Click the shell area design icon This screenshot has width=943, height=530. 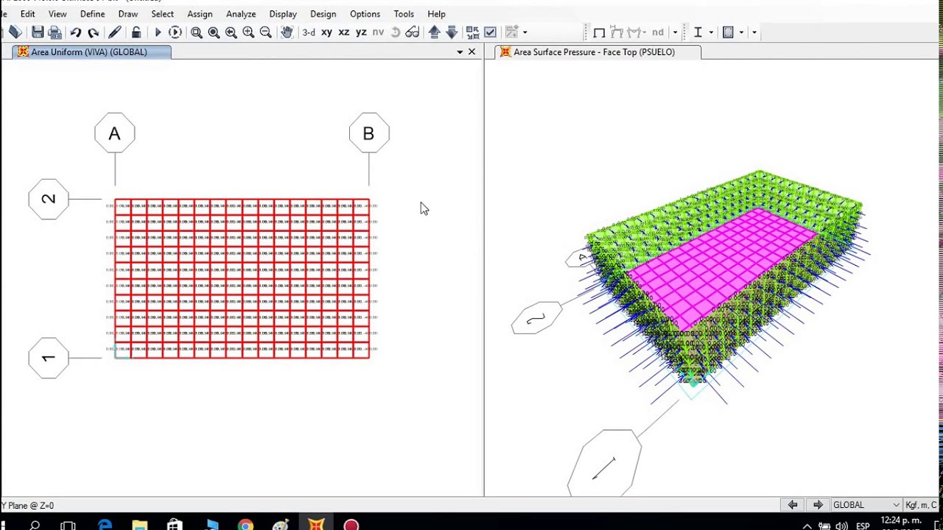click(729, 32)
